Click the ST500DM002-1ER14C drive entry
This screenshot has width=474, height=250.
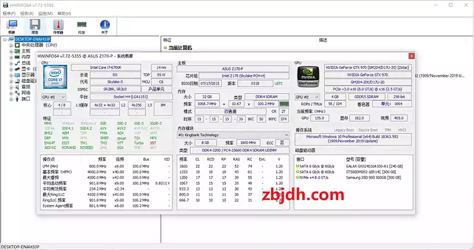[371, 172]
